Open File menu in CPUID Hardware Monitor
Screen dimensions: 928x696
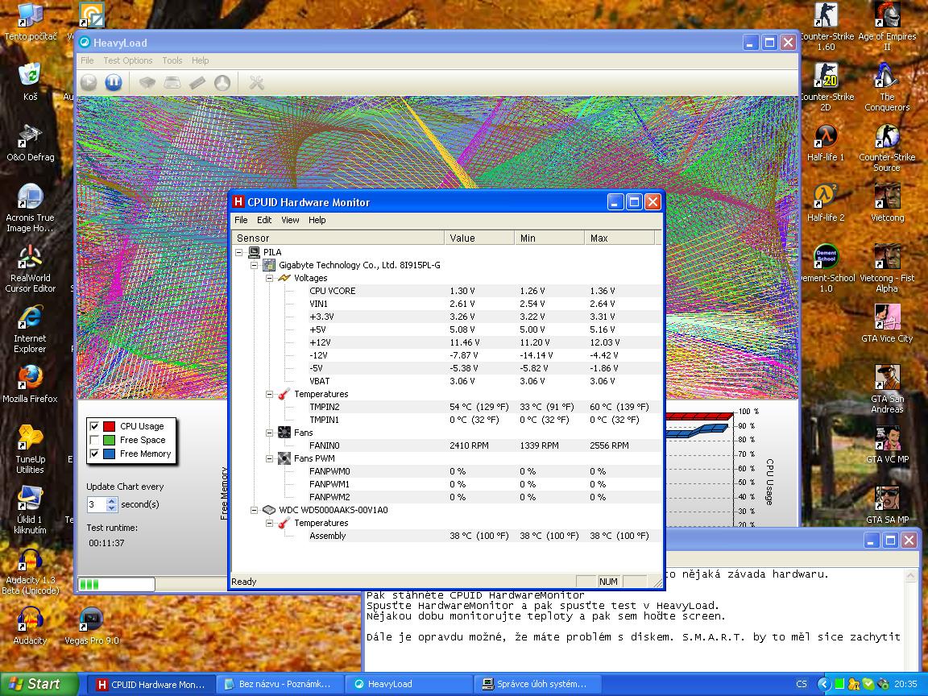click(241, 220)
